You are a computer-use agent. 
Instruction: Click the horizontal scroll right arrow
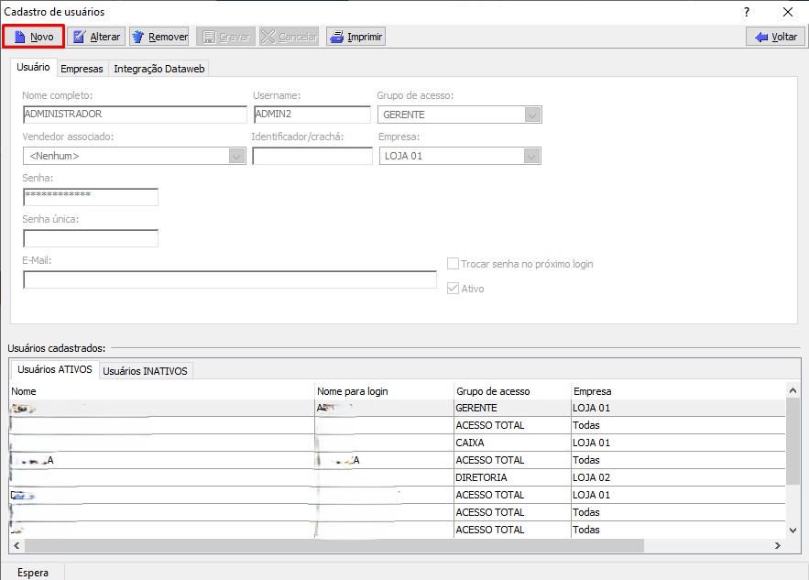point(778,545)
